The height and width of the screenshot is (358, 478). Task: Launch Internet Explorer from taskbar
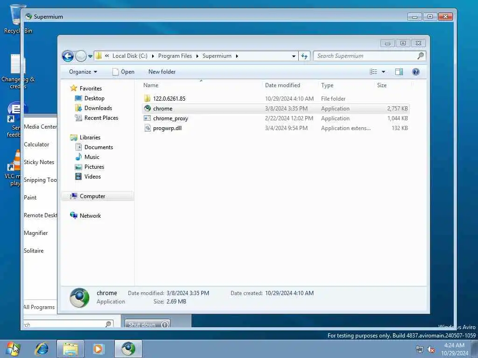tap(42, 349)
